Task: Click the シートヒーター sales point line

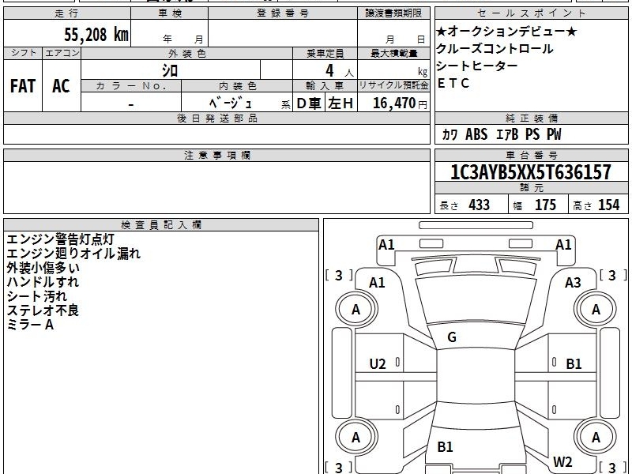Action: (477, 66)
